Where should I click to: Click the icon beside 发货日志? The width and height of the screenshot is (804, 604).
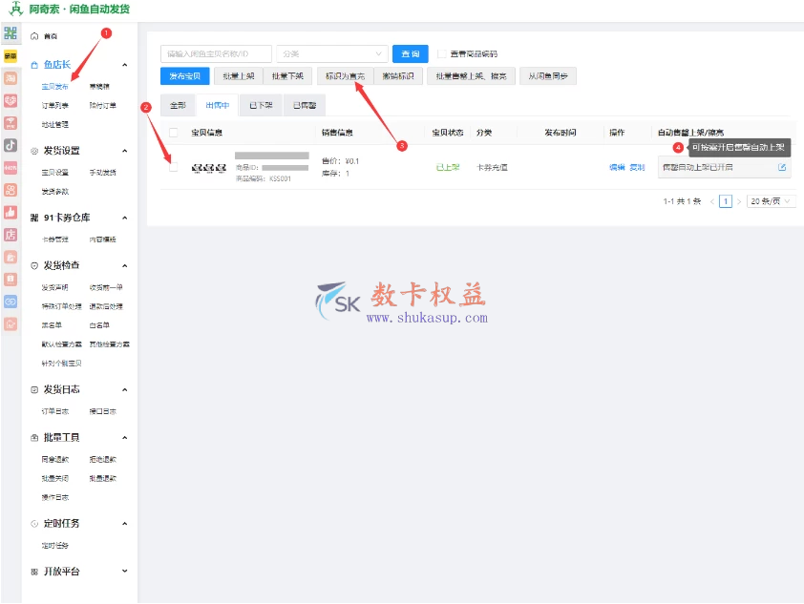(34, 390)
